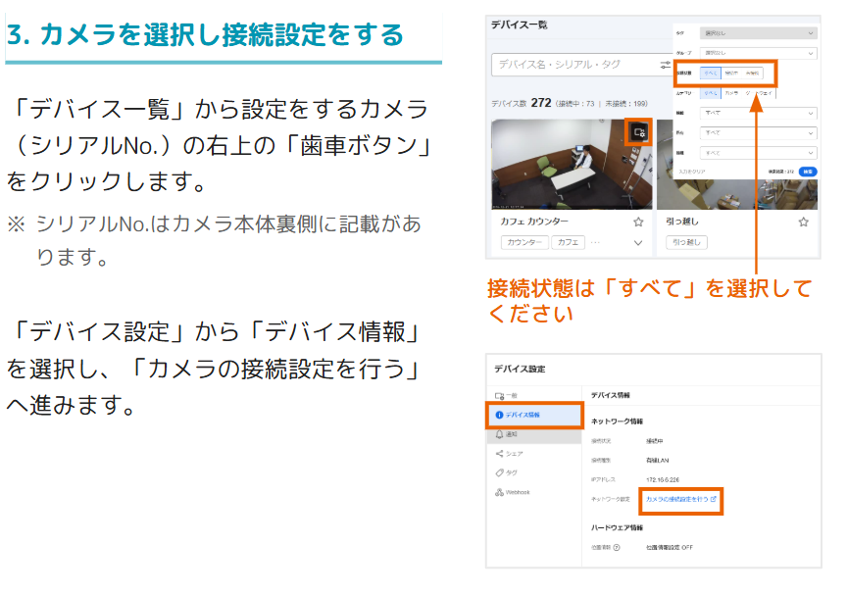Click the カフェ tag chip
This screenshot has width=847, height=594.
568,242
